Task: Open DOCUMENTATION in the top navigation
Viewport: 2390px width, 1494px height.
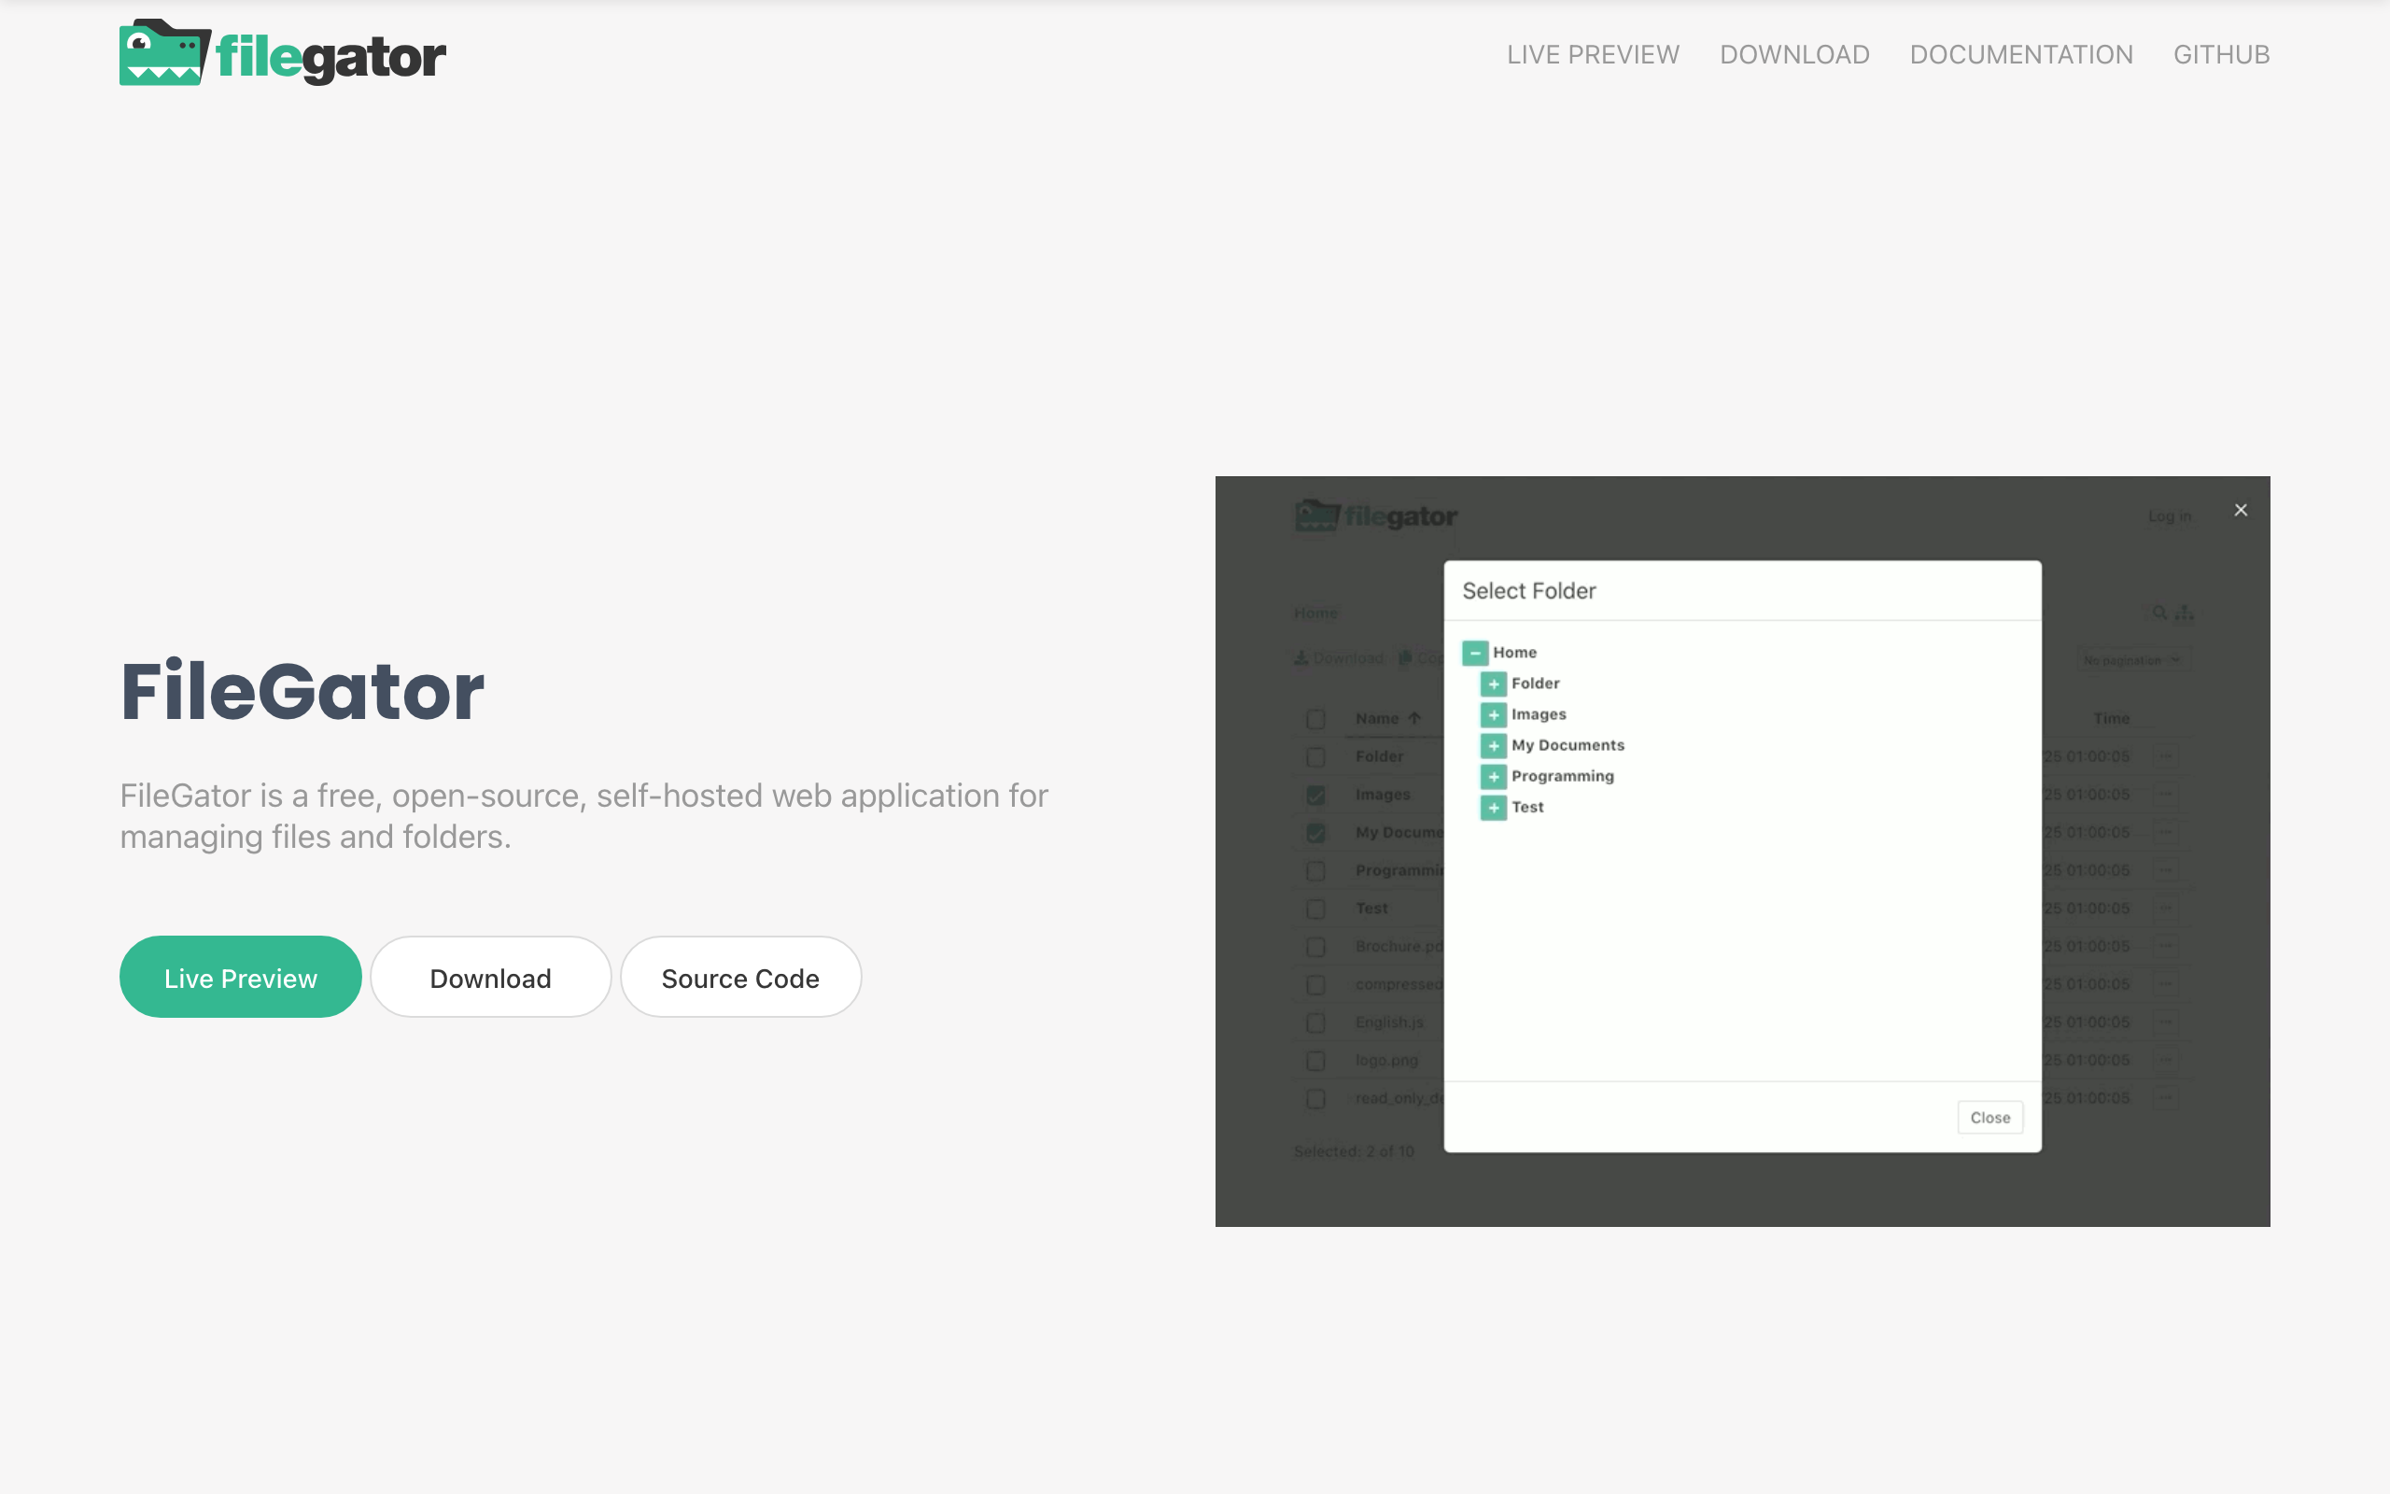Action: 2020,54
